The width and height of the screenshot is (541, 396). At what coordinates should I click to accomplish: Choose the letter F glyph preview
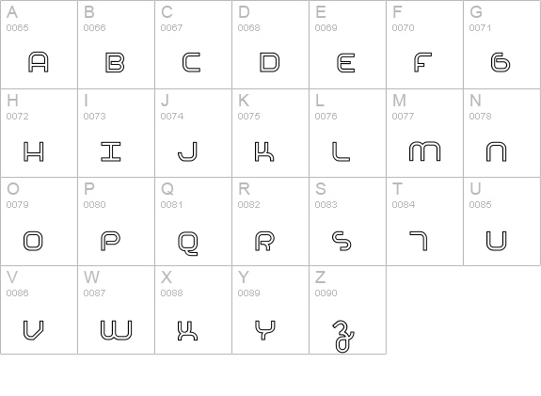(422, 62)
